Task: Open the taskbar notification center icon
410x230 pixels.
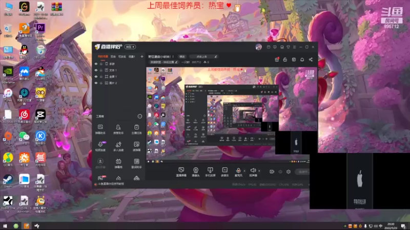Action: coord(403,226)
